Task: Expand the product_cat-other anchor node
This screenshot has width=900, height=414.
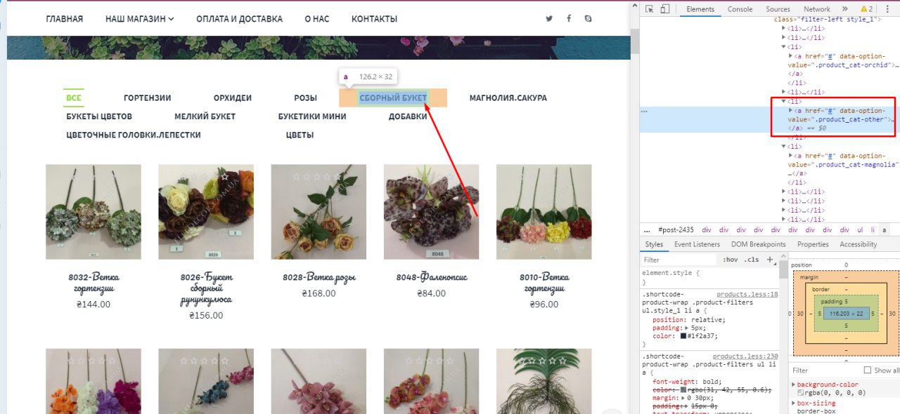Action: coord(791,111)
